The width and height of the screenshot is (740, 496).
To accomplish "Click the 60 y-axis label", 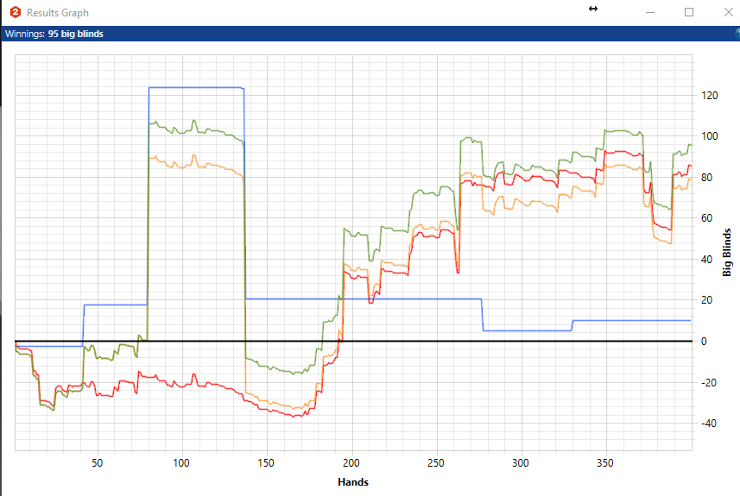I will [x=706, y=218].
